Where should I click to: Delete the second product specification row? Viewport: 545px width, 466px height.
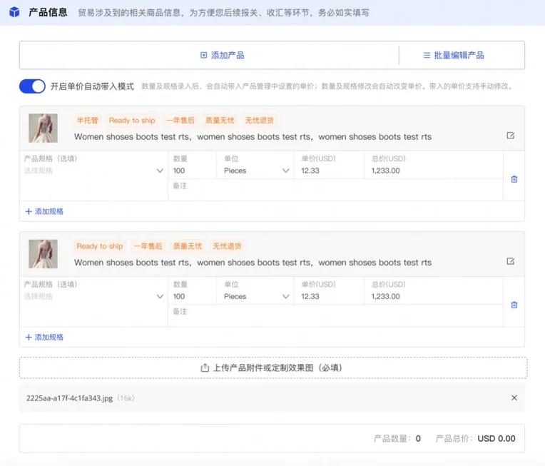514,305
